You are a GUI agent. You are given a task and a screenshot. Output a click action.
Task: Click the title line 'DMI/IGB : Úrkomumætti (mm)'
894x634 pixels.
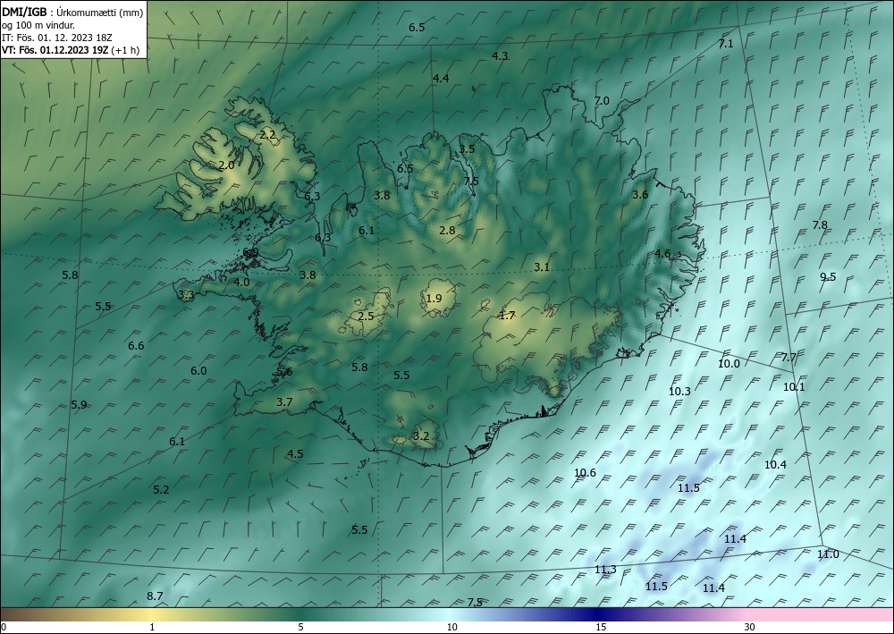pos(72,13)
